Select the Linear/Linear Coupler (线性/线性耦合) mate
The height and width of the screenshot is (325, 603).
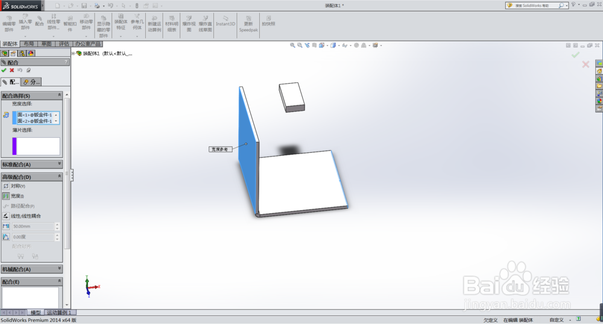coord(22,216)
